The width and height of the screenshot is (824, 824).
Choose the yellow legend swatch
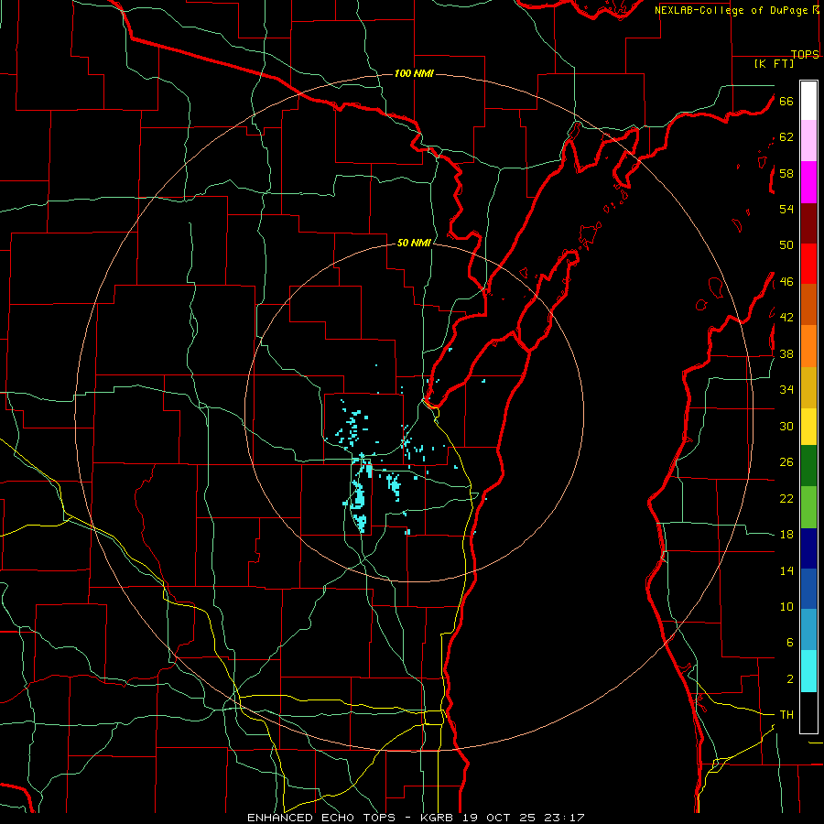click(x=808, y=427)
